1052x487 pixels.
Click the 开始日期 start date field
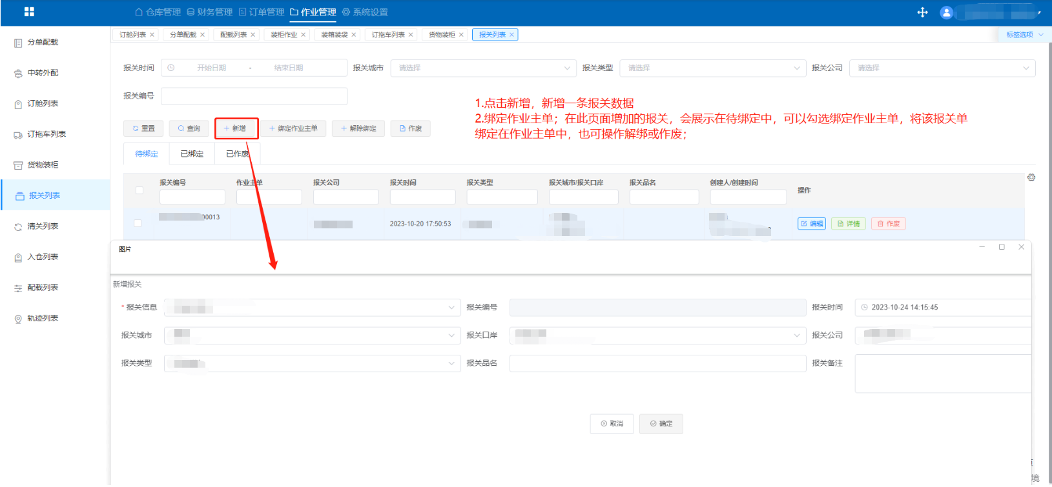[212, 68]
